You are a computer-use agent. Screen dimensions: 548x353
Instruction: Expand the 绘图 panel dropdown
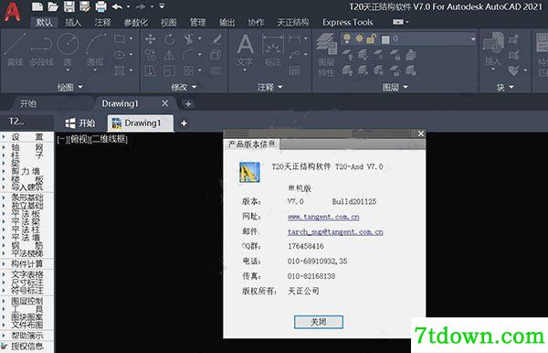[x=70, y=87]
